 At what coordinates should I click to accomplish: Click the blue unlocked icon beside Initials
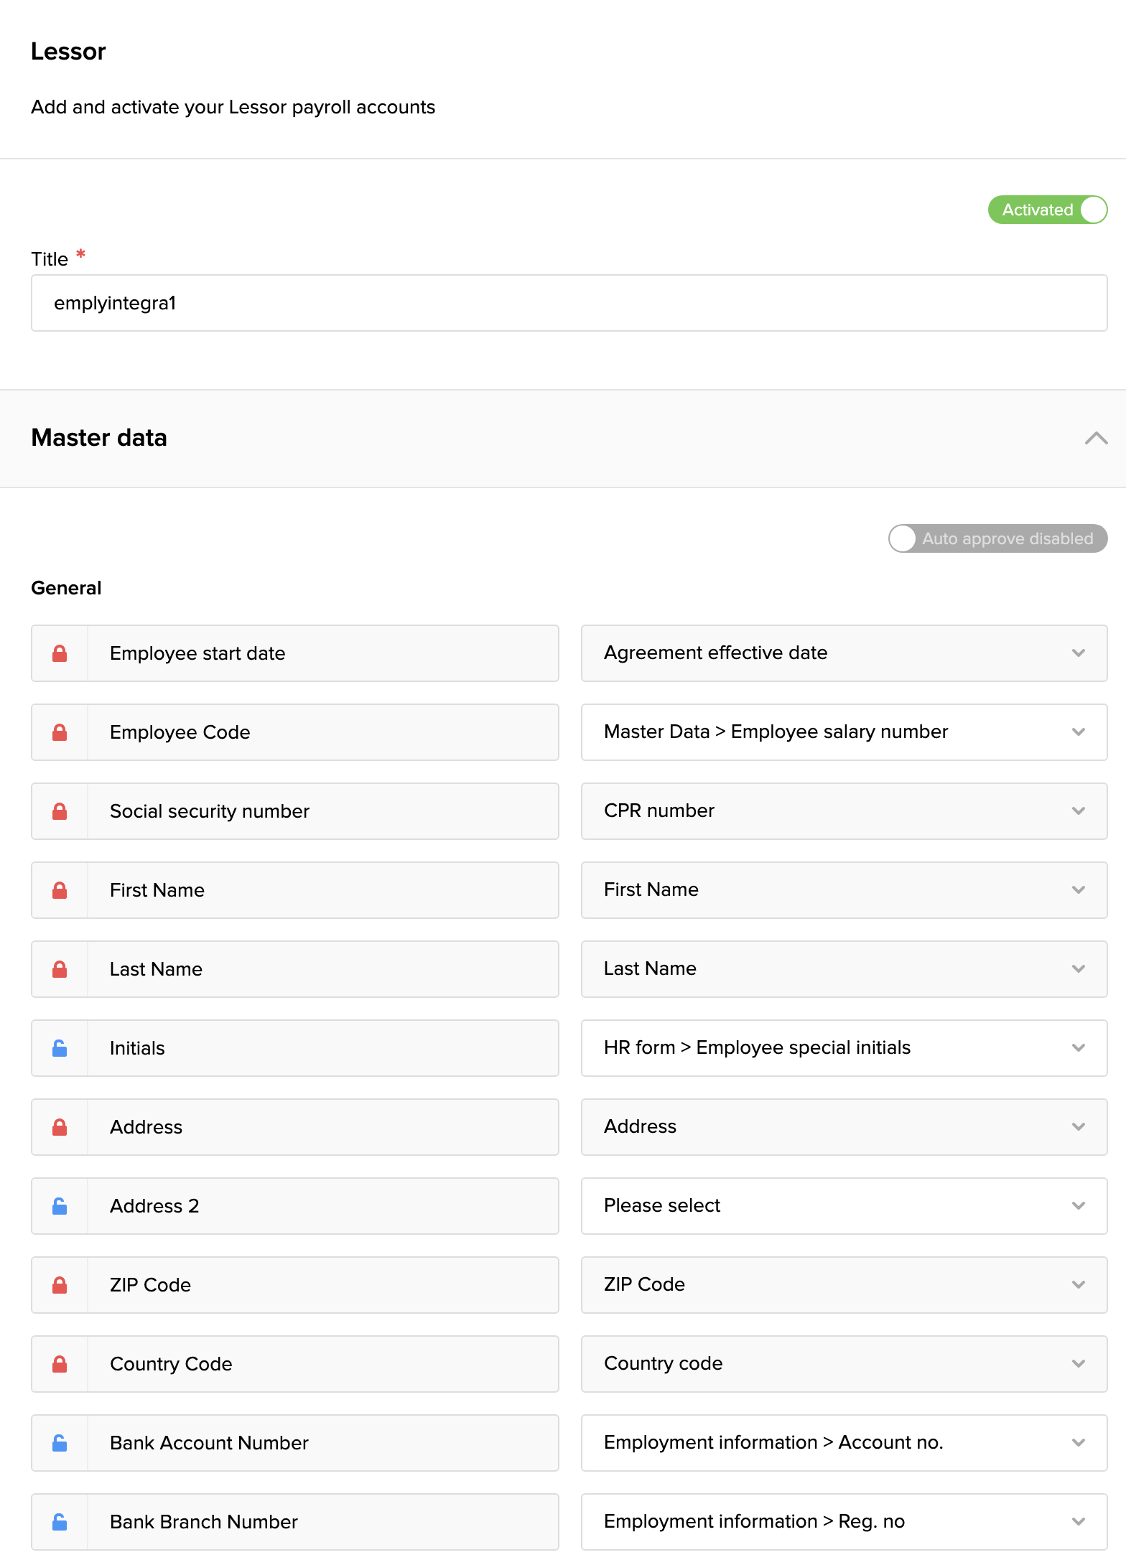click(x=60, y=1048)
